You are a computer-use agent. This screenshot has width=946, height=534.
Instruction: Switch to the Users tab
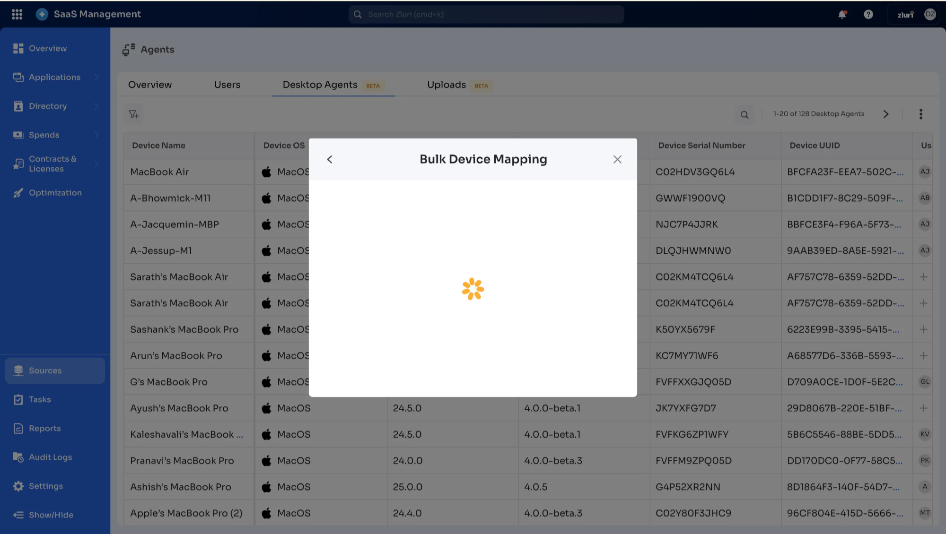pos(227,85)
